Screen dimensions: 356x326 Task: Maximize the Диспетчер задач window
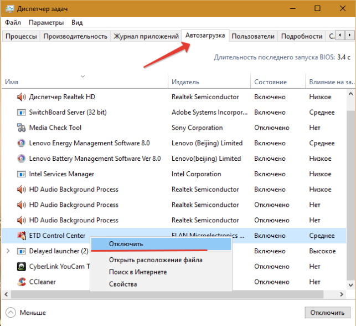click(x=317, y=9)
